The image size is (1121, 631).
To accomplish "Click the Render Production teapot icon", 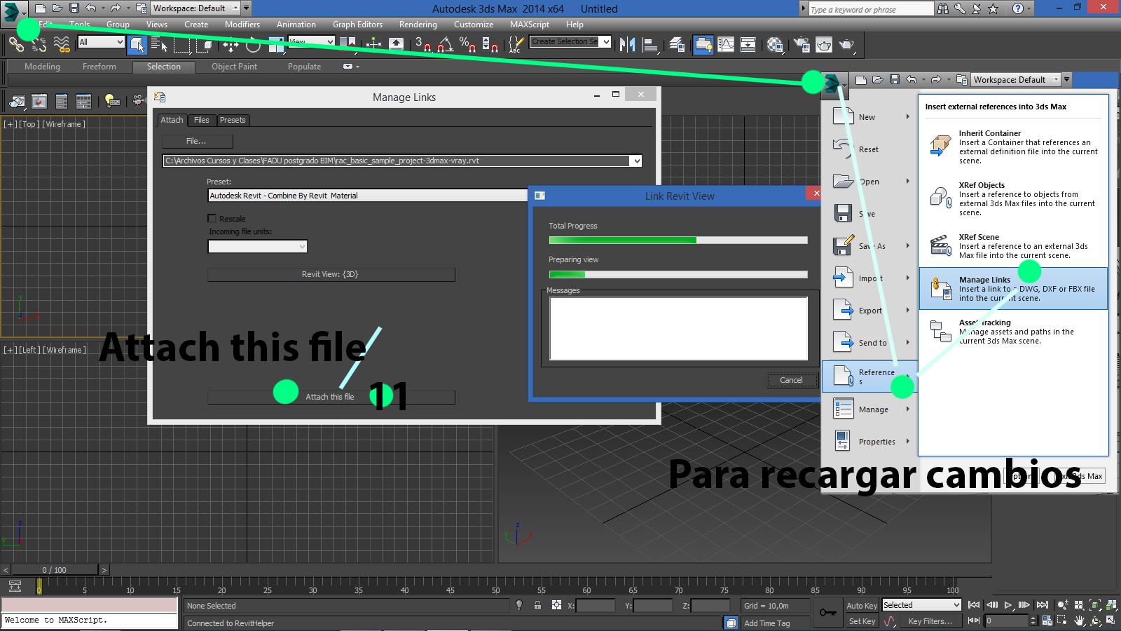I will (x=846, y=45).
